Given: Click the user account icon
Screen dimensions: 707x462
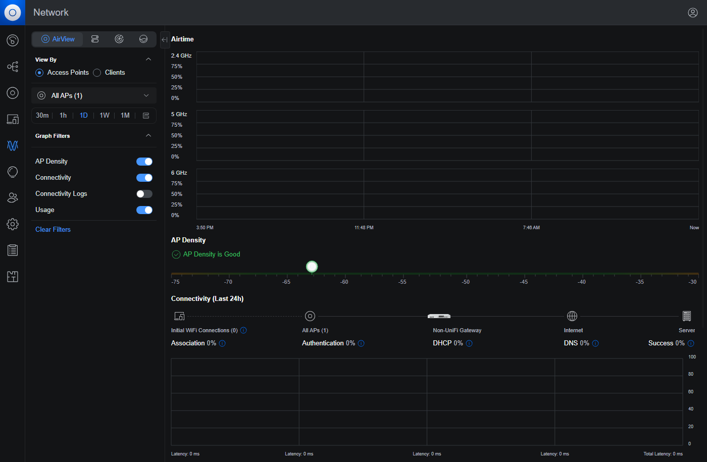Looking at the screenshot, I should pos(693,13).
